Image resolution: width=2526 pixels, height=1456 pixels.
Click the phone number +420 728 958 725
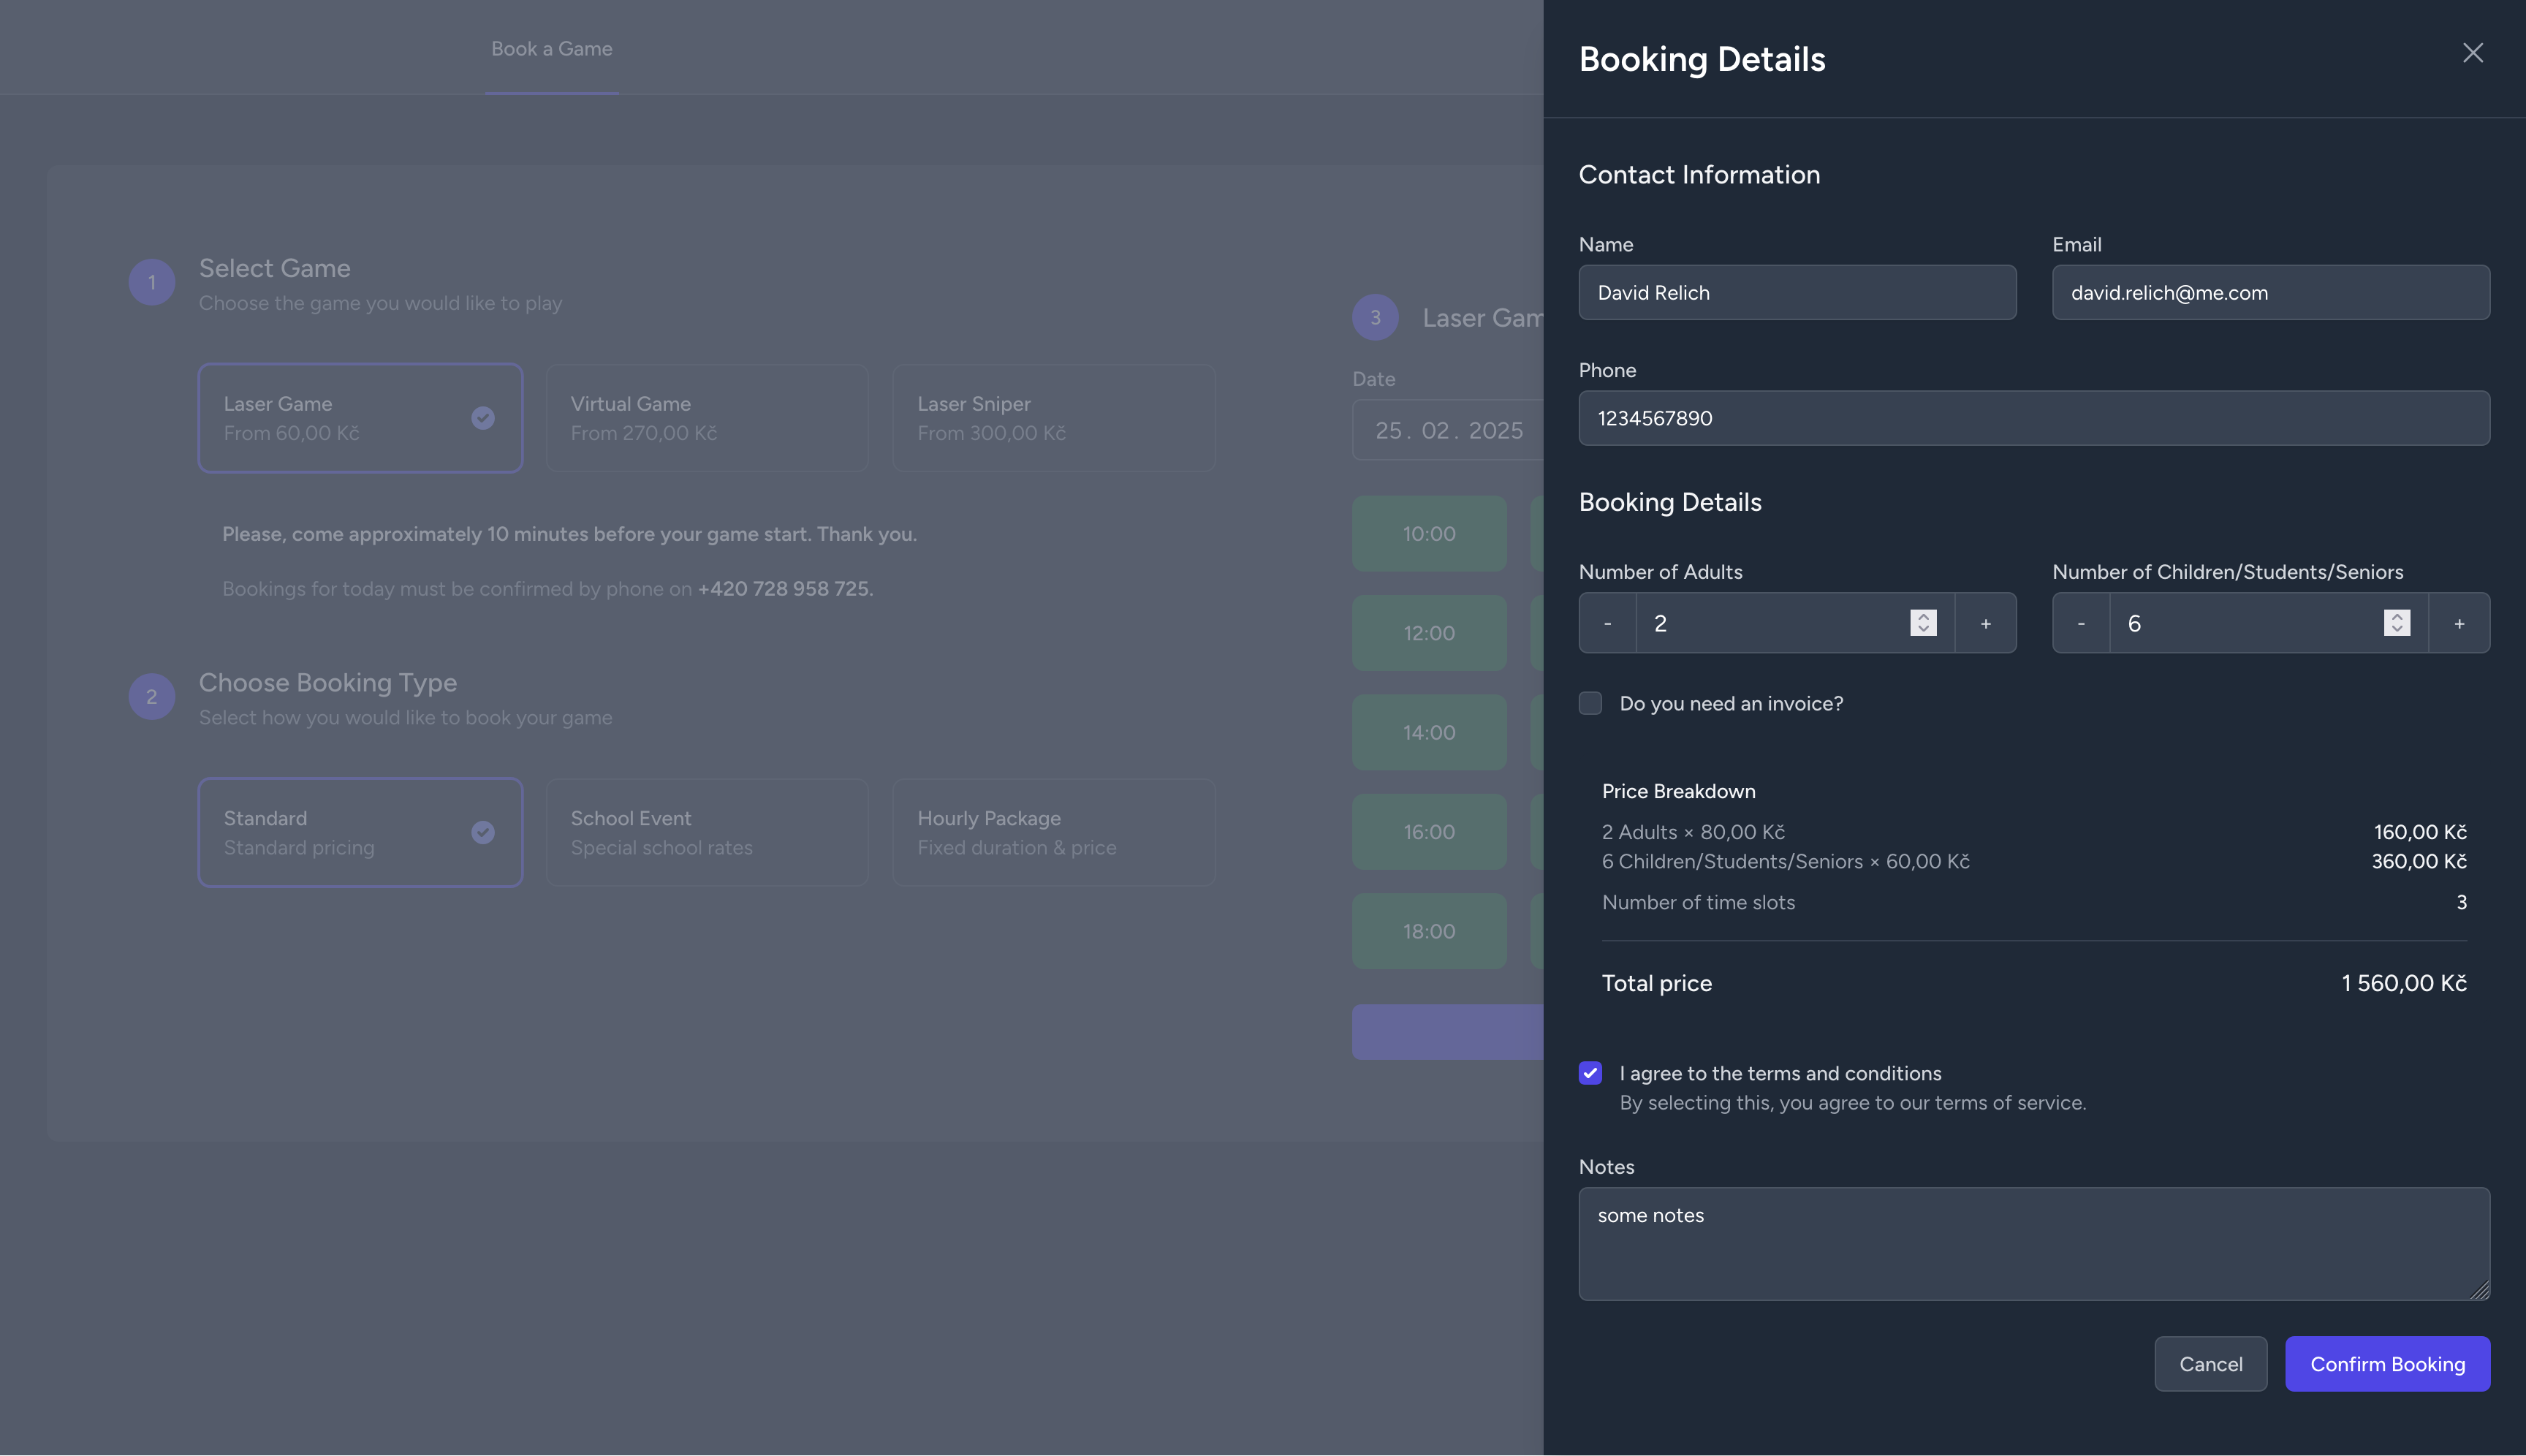(784, 589)
